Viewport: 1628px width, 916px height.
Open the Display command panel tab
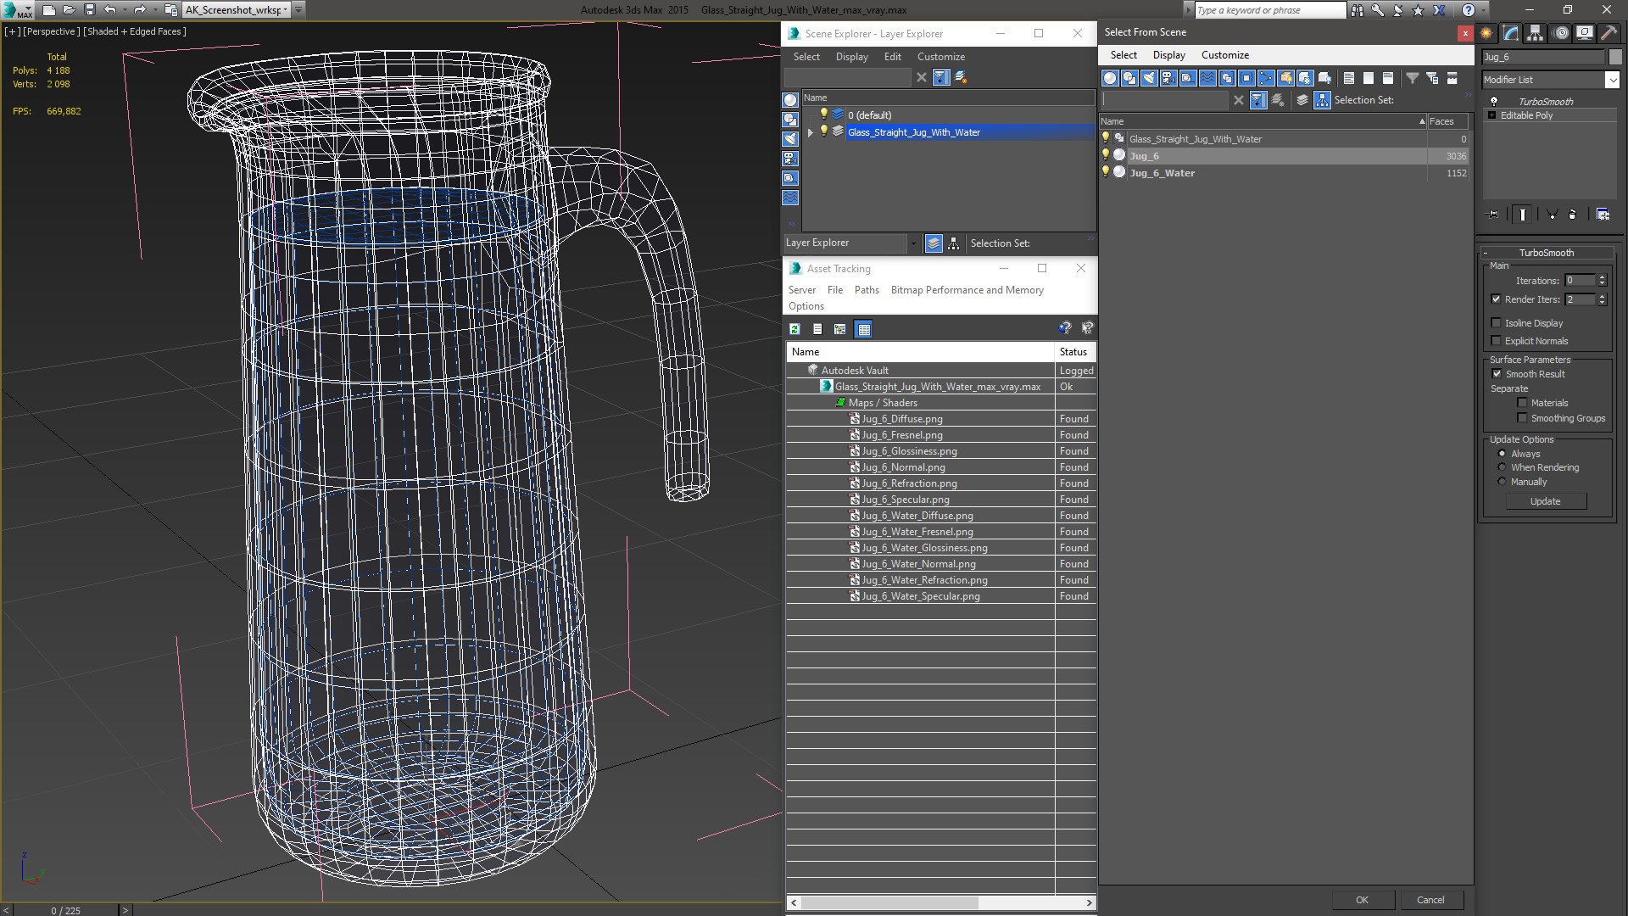1585,33
